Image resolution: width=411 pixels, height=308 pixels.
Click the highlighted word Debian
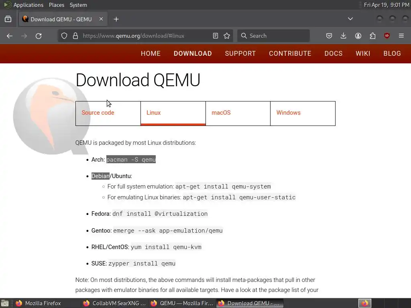click(x=100, y=176)
